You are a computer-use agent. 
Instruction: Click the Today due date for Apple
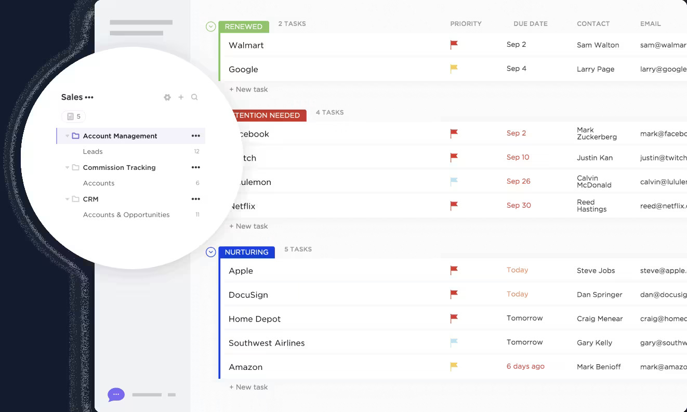coord(517,270)
